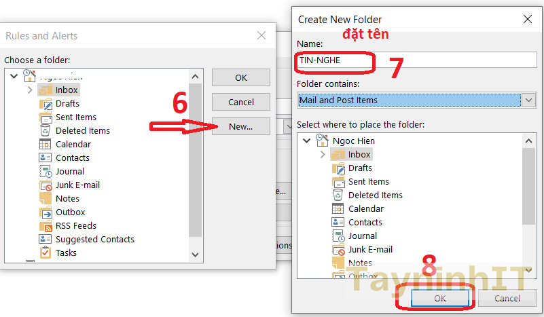Image resolution: width=544 pixels, height=317 pixels.
Task: Select Outbox in the Rules and Alerts tree
Action: 70,212
